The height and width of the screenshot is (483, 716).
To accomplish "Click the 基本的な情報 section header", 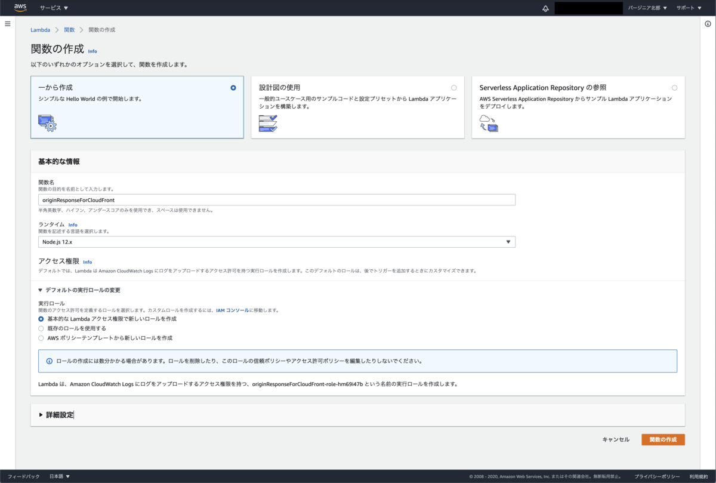I will (x=59, y=162).
